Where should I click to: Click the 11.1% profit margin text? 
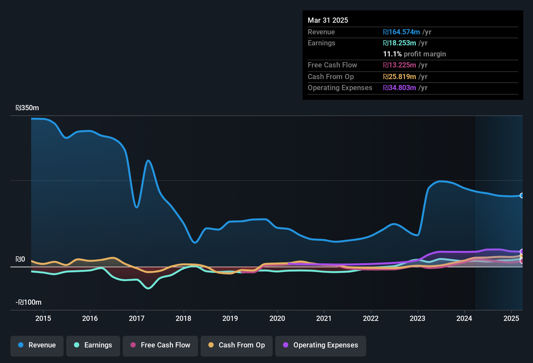click(x=415, y=54)
